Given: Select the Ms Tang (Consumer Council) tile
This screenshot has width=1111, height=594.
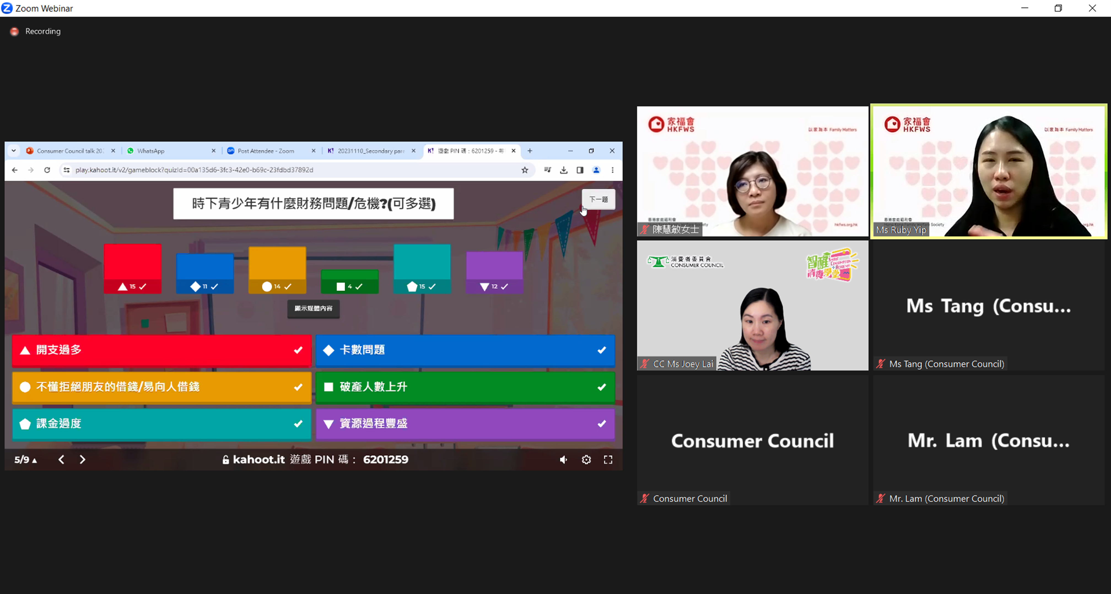Looking at the screenshot, I should pyautogui.click(x=988, y=306).
